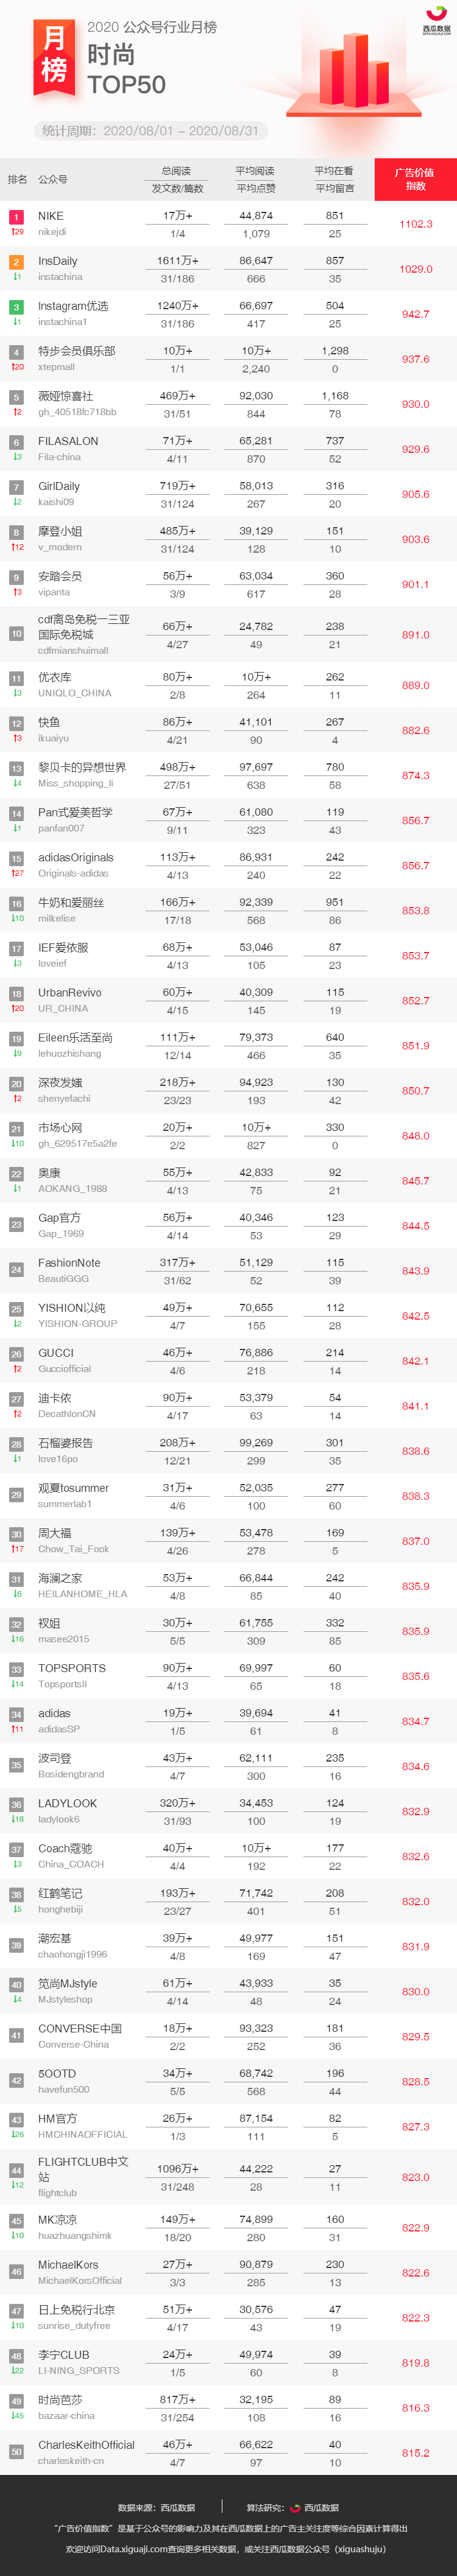Image resolution: width=457 pixels, height=2576 pixels.
Task: Click the orange rank 2 badge beside InsDaily
Action: 16,261
